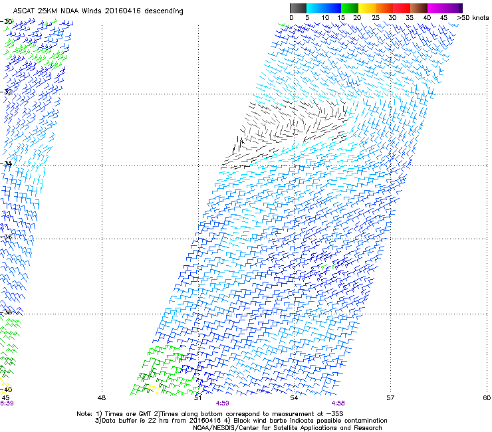Click the "-32" latitude axis label
Image resolution: width=492 pixels, height=432 pixels.
tap(6, 92)
